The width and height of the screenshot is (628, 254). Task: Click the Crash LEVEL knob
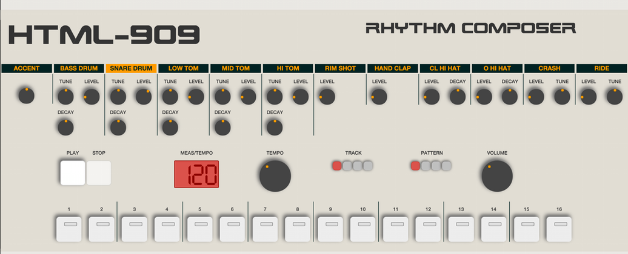[x=536, y=97]
